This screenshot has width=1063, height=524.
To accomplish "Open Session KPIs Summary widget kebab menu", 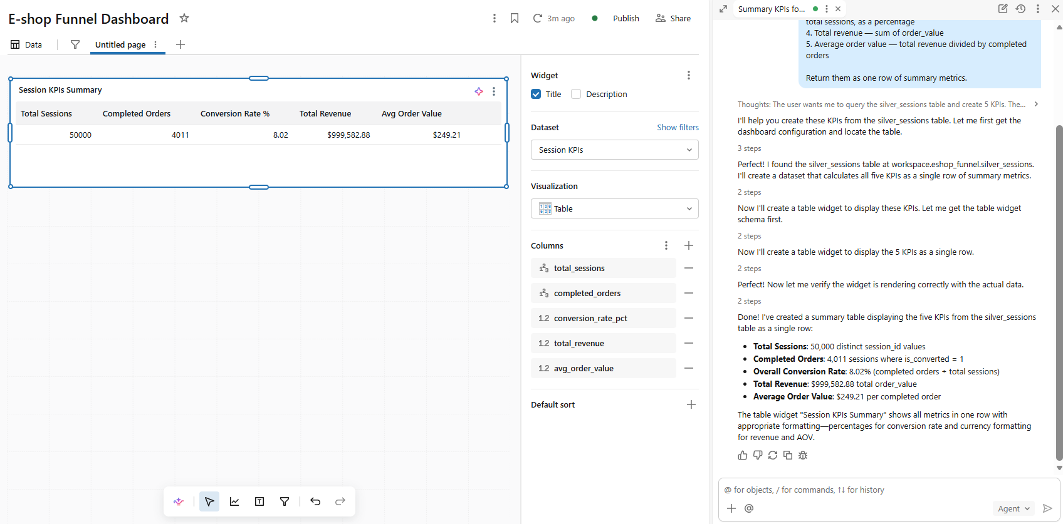I will (x=494, y=91).
